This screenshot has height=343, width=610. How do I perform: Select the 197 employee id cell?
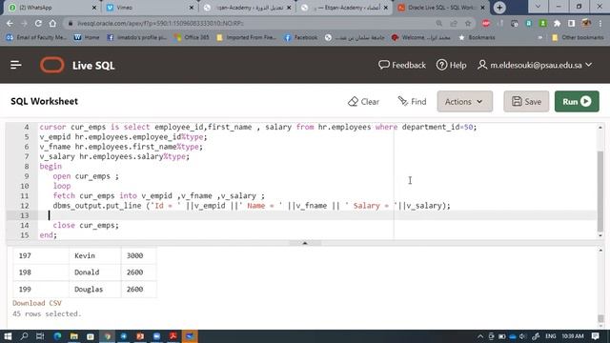[41, 255]
